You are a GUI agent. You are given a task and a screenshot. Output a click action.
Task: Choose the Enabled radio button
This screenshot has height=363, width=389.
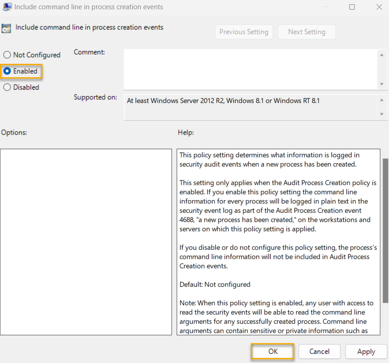[x=7, y=71]
